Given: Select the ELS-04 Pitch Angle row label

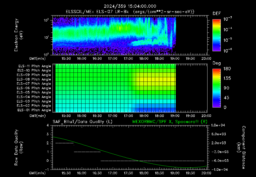Looking at the screenshot, I should pyautogui.click(x=34, y=97).
